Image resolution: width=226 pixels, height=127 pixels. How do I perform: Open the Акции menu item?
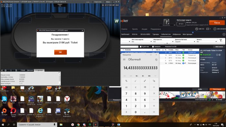[x=144, y=29]
